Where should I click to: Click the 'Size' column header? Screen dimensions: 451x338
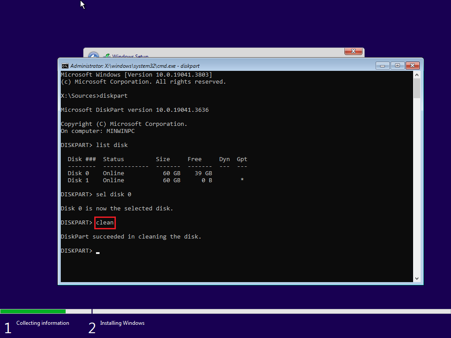[163, 159]
